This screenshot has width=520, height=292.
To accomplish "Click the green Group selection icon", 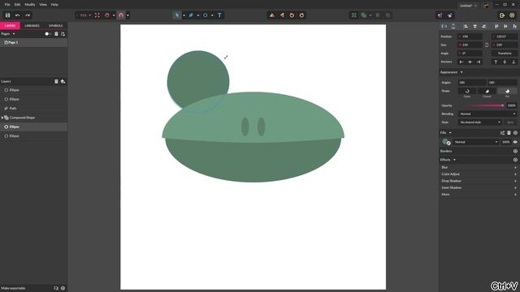I will pyautogui.click(x=354, y=15).
